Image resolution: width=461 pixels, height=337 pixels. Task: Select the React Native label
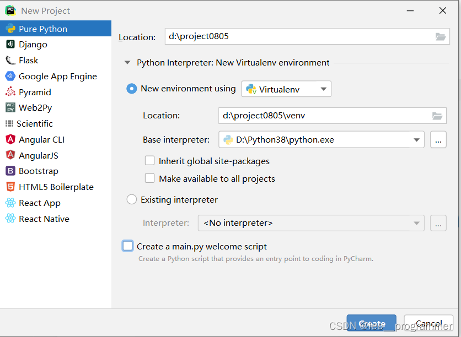44,219
